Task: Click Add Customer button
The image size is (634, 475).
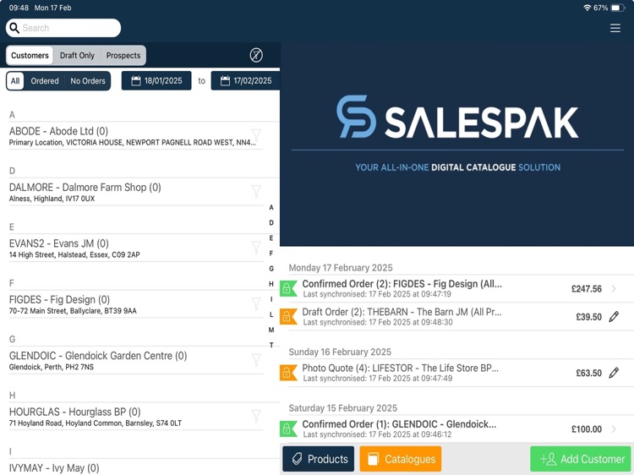Action: [580, 459]
